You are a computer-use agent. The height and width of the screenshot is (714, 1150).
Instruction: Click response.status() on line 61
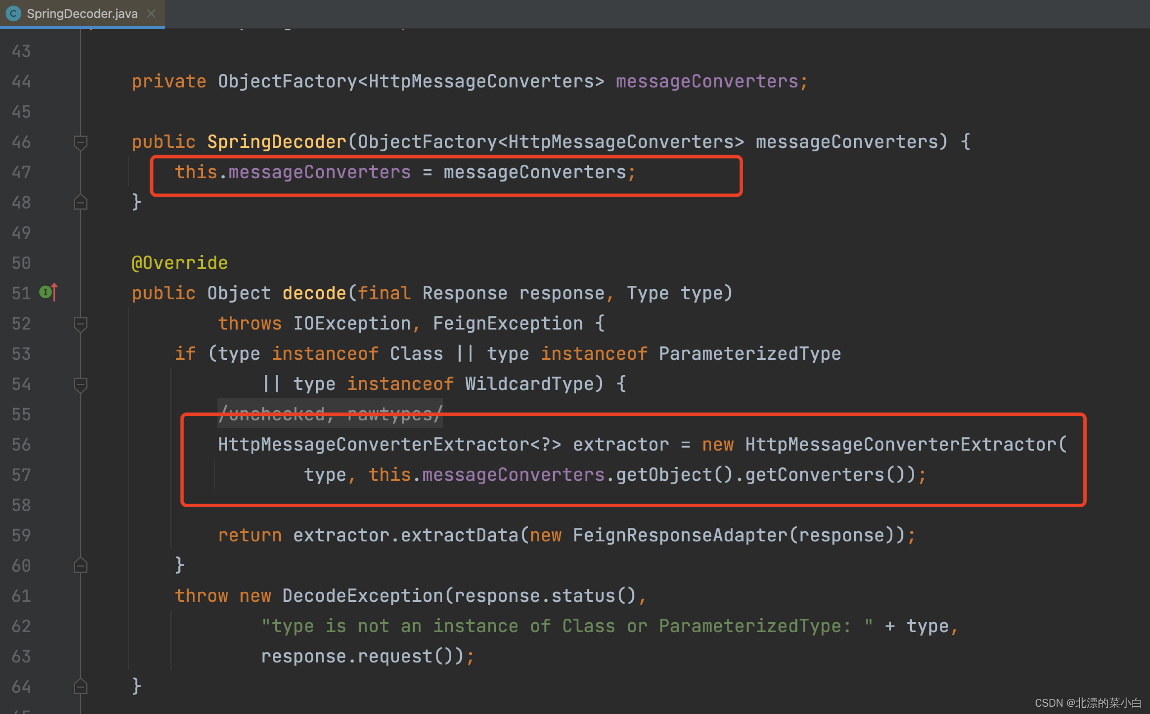[545, 596]
